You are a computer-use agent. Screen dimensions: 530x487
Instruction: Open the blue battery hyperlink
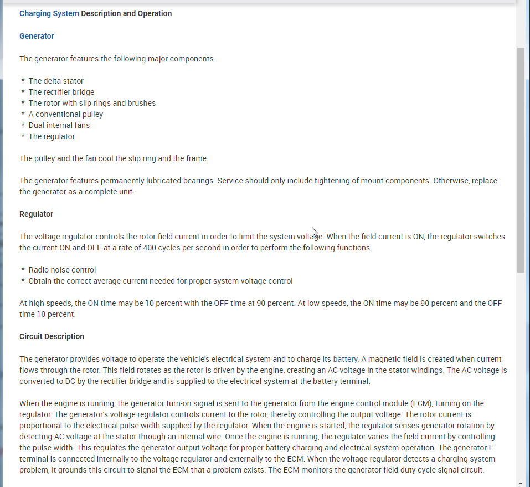coord(345,359)
